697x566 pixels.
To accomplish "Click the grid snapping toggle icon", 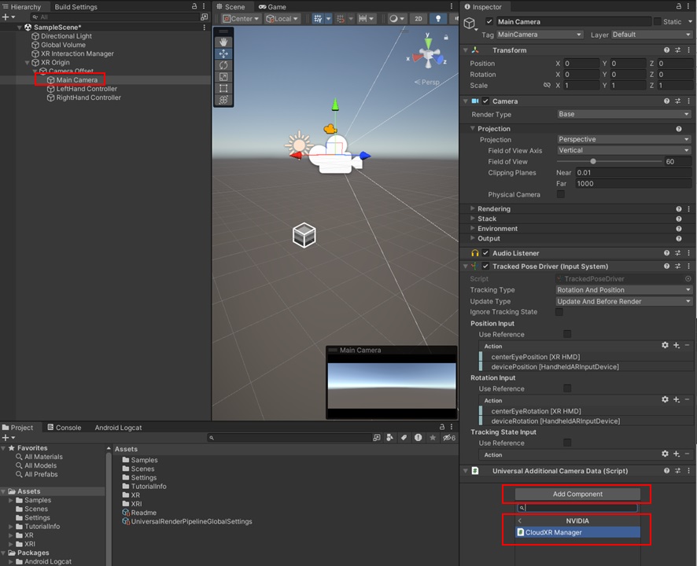I will coord(339,19).
